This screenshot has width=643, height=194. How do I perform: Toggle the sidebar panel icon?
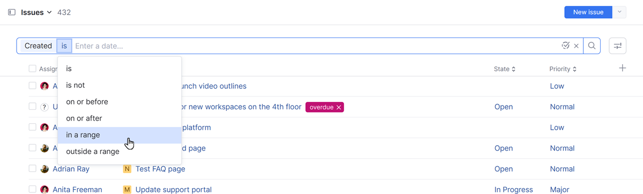pos(11,12)
